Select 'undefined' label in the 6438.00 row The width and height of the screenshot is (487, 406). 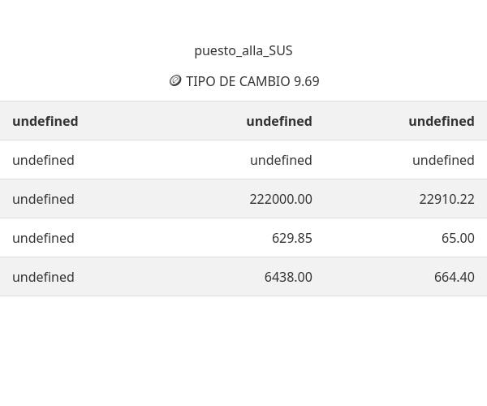point(43,277)
